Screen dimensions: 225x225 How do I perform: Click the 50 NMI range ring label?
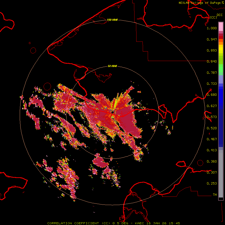pos(112,66)
